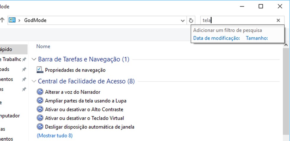Viewport: 290px width, 141px height.
Task: Select Central de Facilidade de Acesso group header
Action: tap(86, 81)
